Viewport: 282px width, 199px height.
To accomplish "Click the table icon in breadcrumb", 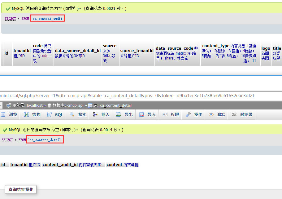I will pos(90,106).
